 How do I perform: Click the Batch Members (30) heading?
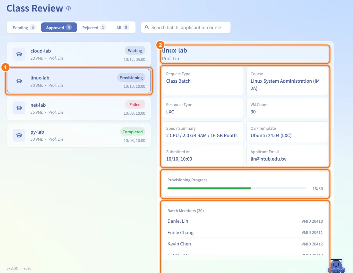(185, 211)
